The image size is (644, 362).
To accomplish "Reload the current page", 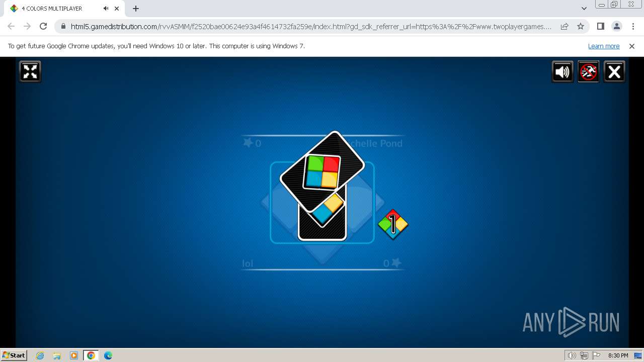I will point(43,26).
